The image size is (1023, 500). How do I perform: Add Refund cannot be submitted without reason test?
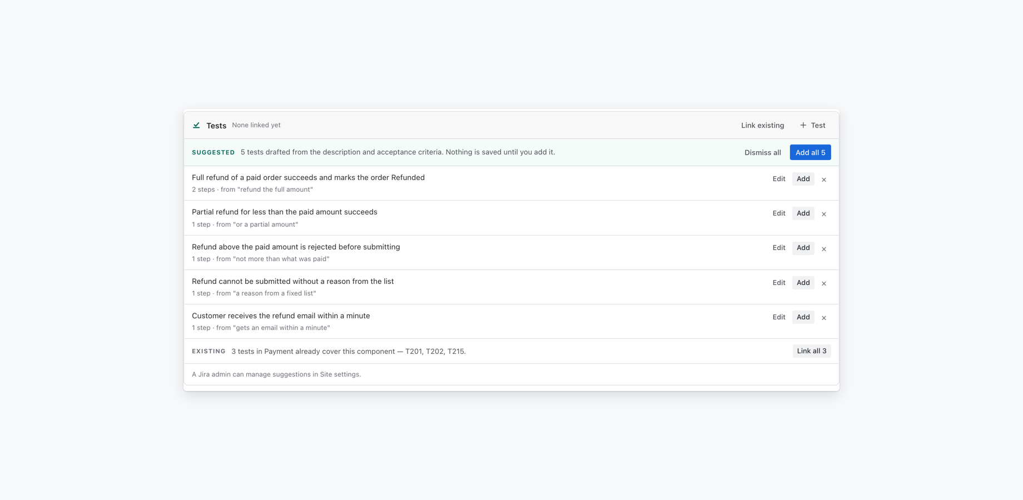point(803,283)
